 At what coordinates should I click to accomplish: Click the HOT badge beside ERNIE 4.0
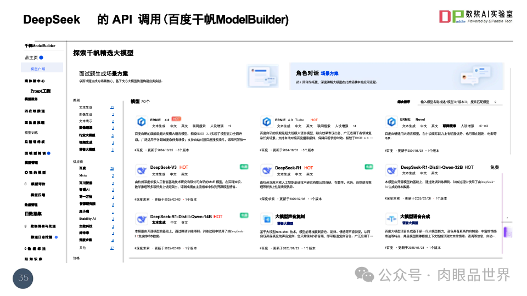point(176,119)
